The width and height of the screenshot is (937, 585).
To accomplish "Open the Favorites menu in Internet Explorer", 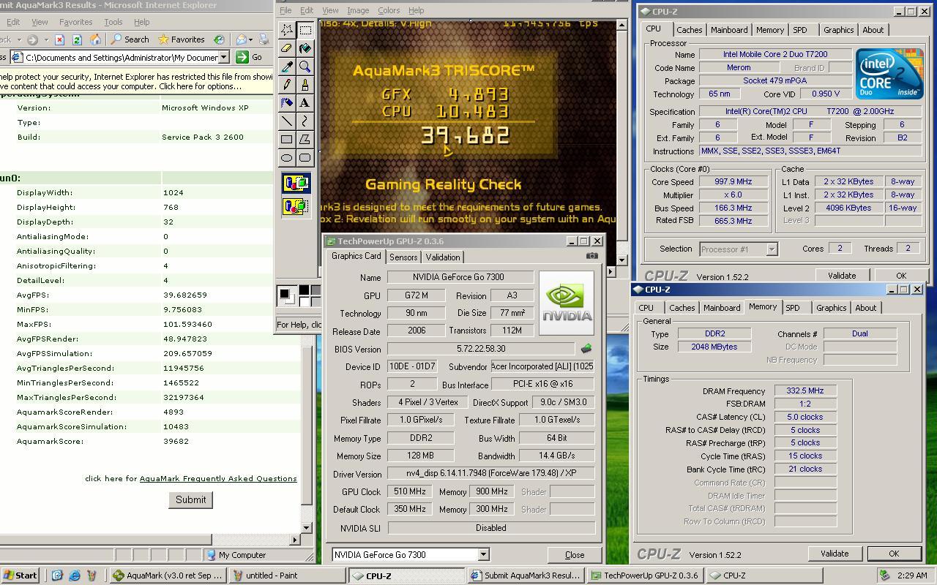I will click(x=75, y=22).
